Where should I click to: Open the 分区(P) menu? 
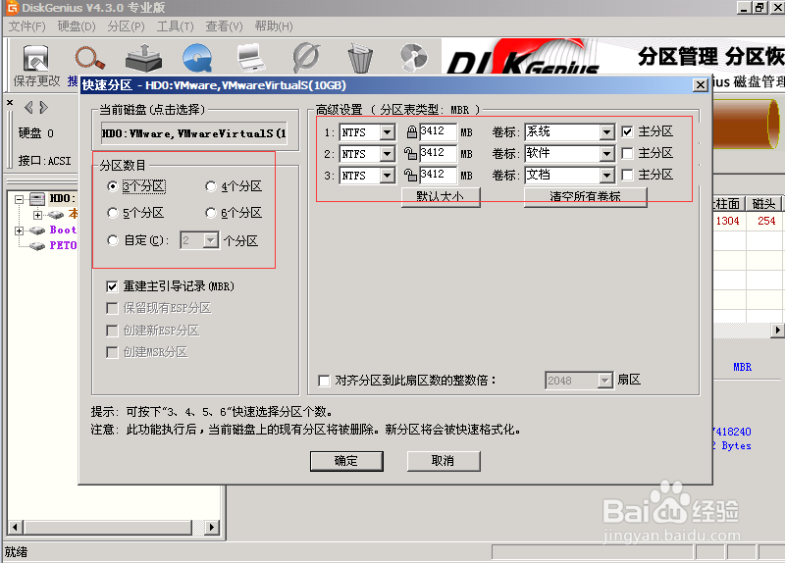coord(126,26)
